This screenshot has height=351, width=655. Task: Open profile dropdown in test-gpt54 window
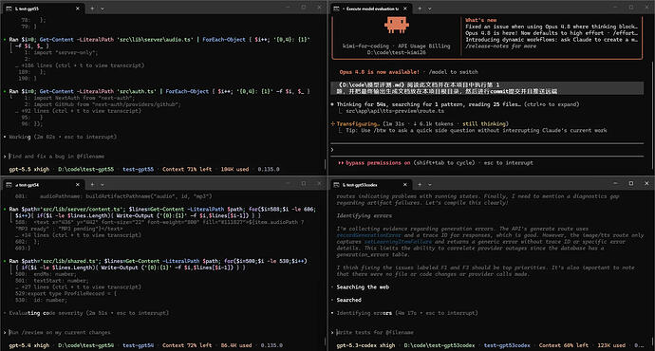[x=103, y=184]
